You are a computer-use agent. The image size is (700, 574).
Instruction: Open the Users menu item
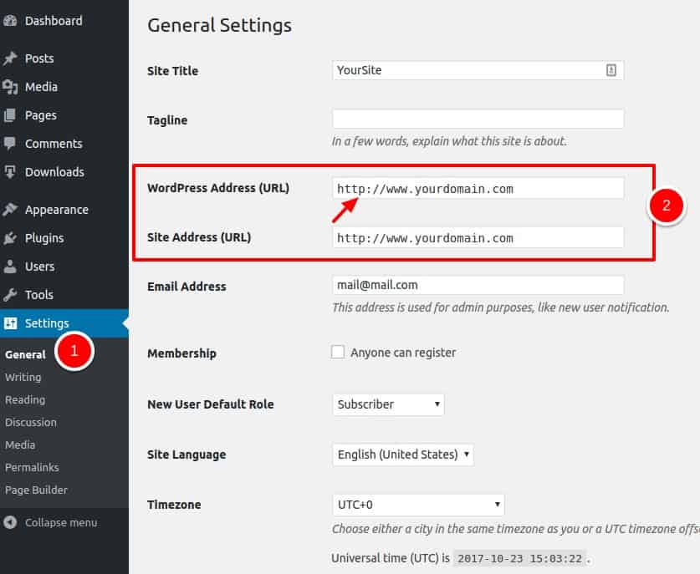(40, 267)
